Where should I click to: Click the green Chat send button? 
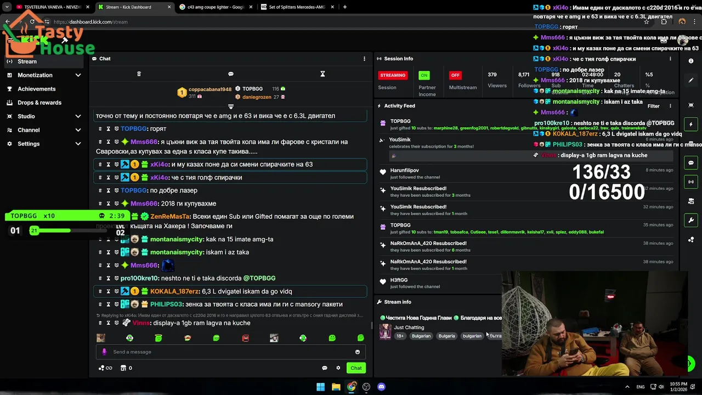[356, 368]
